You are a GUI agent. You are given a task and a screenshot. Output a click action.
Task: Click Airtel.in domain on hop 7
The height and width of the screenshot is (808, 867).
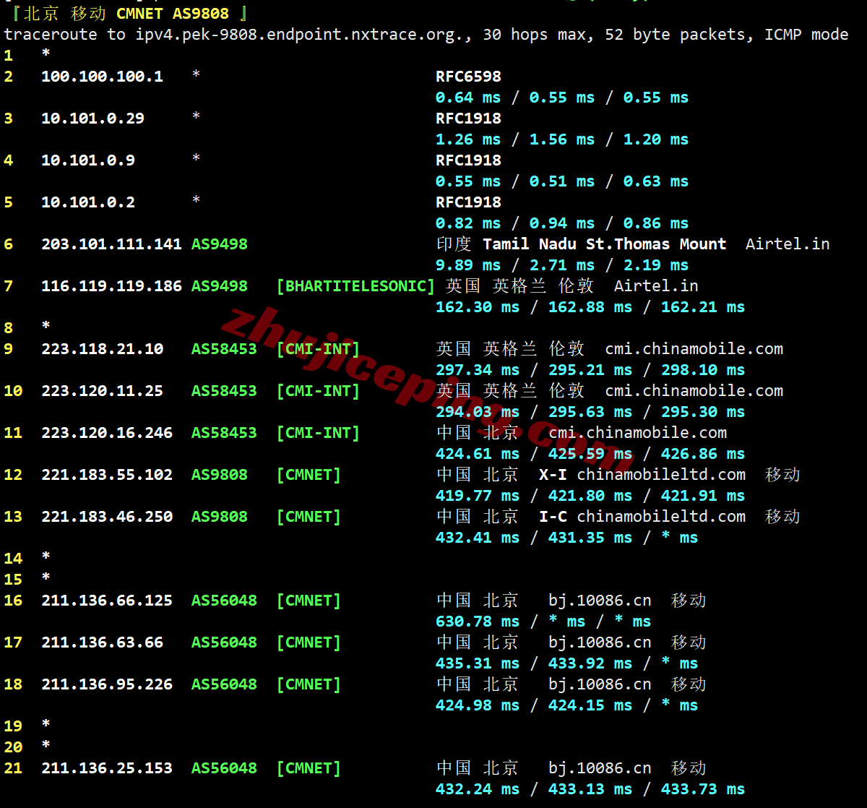(x=656, y=286)
